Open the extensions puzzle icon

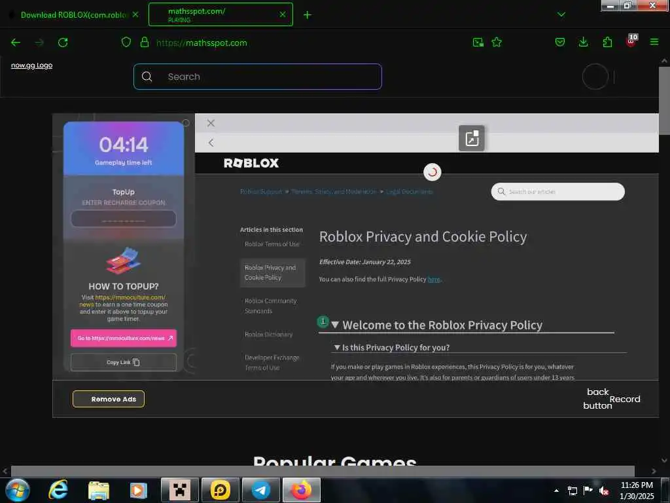[607, 43]
